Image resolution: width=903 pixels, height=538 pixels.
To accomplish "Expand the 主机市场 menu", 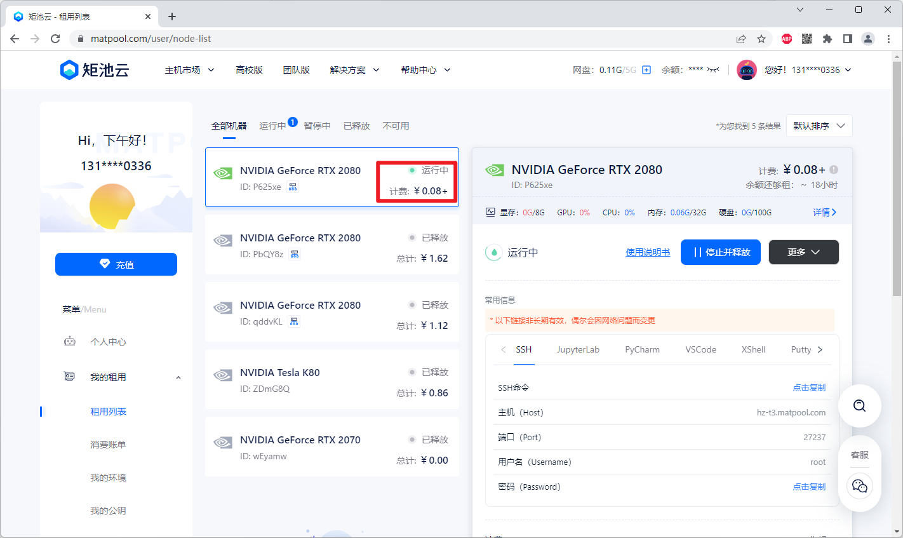I will tap(189, 70).
